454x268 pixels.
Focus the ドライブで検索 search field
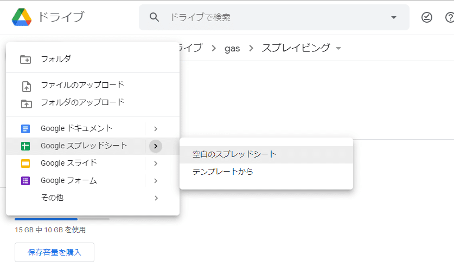[x=274, y=17]
